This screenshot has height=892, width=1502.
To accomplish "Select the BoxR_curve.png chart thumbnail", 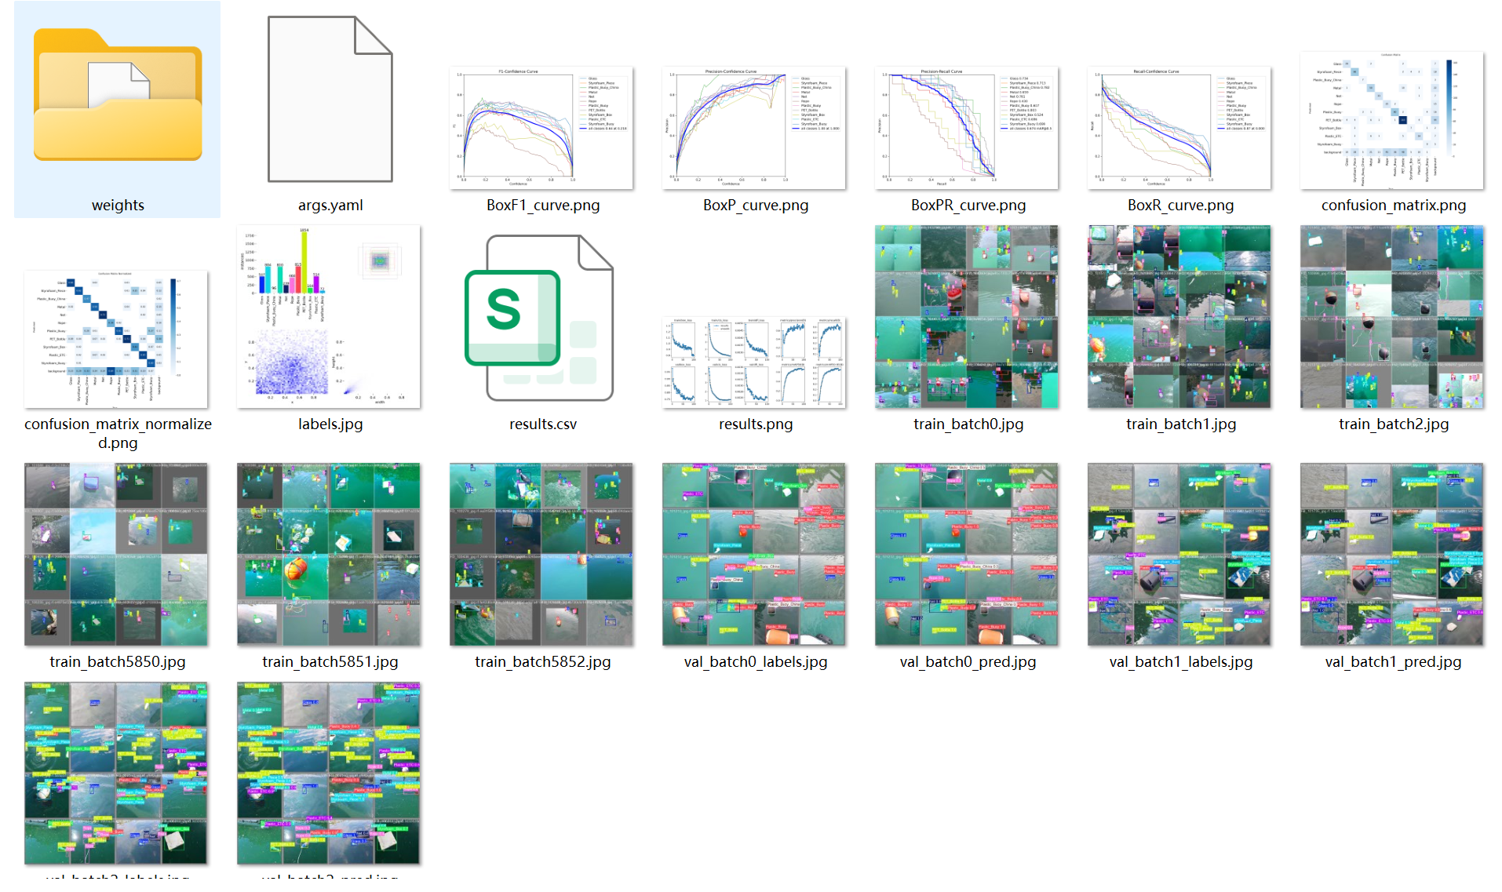I will coord(1179,128).
